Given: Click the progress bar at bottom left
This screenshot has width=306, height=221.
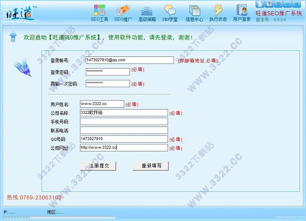Looking at the screenshot, I should [58, 217].
